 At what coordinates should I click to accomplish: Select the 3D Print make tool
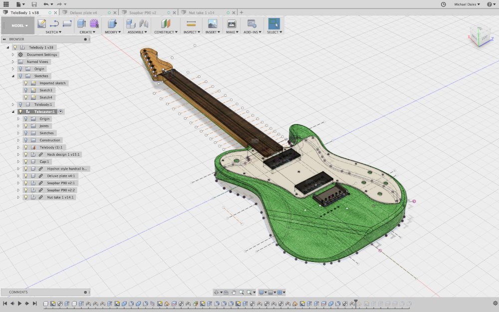(232, 23)
